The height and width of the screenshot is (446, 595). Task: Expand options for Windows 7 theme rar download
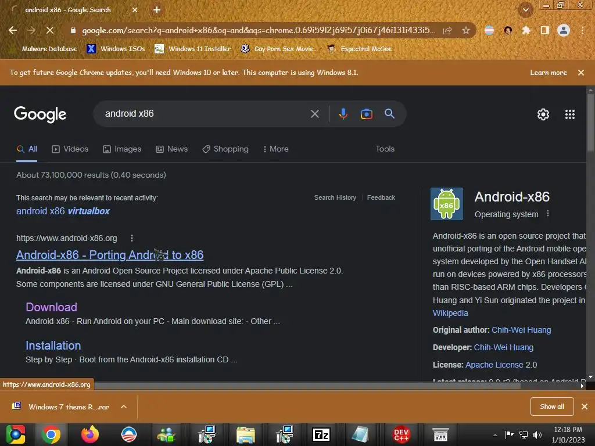point(124,407)
